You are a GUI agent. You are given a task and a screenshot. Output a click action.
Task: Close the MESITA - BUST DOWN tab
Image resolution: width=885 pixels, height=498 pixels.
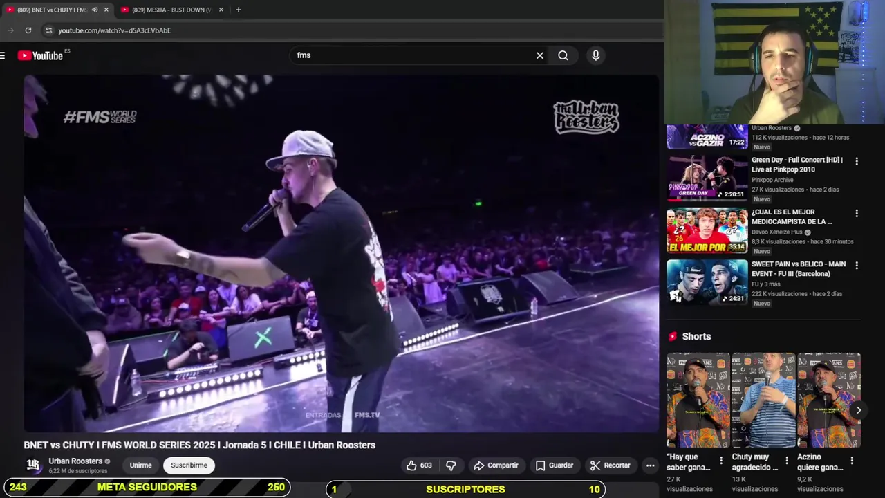221,10
